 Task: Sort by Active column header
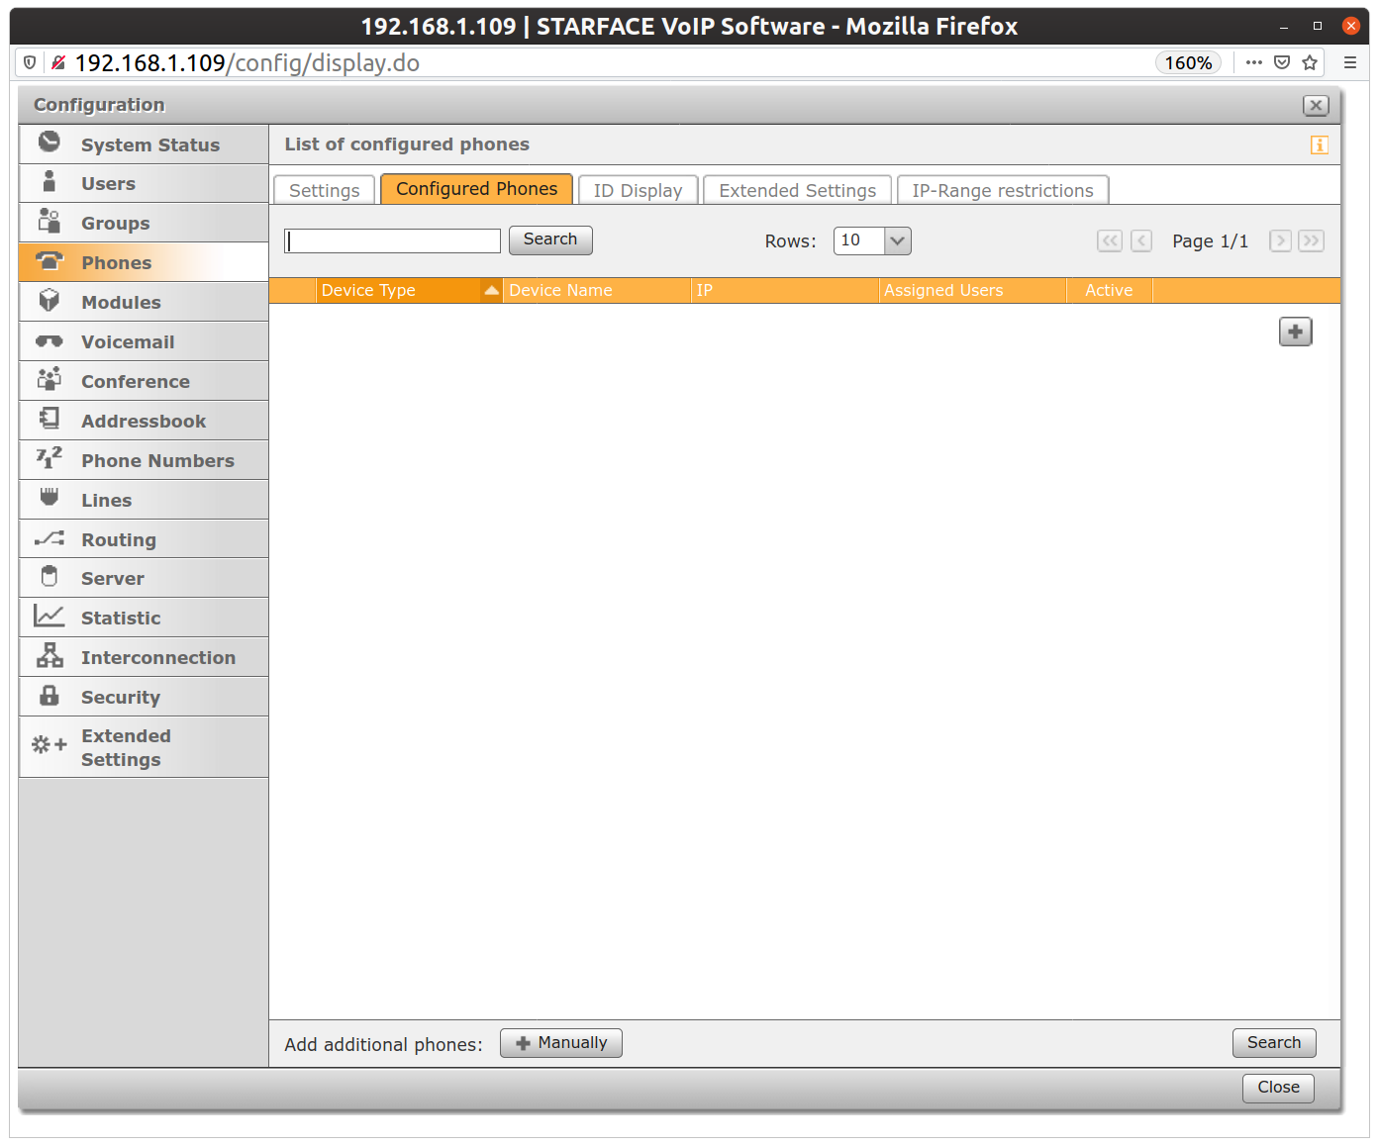[x=1109, y=290]
